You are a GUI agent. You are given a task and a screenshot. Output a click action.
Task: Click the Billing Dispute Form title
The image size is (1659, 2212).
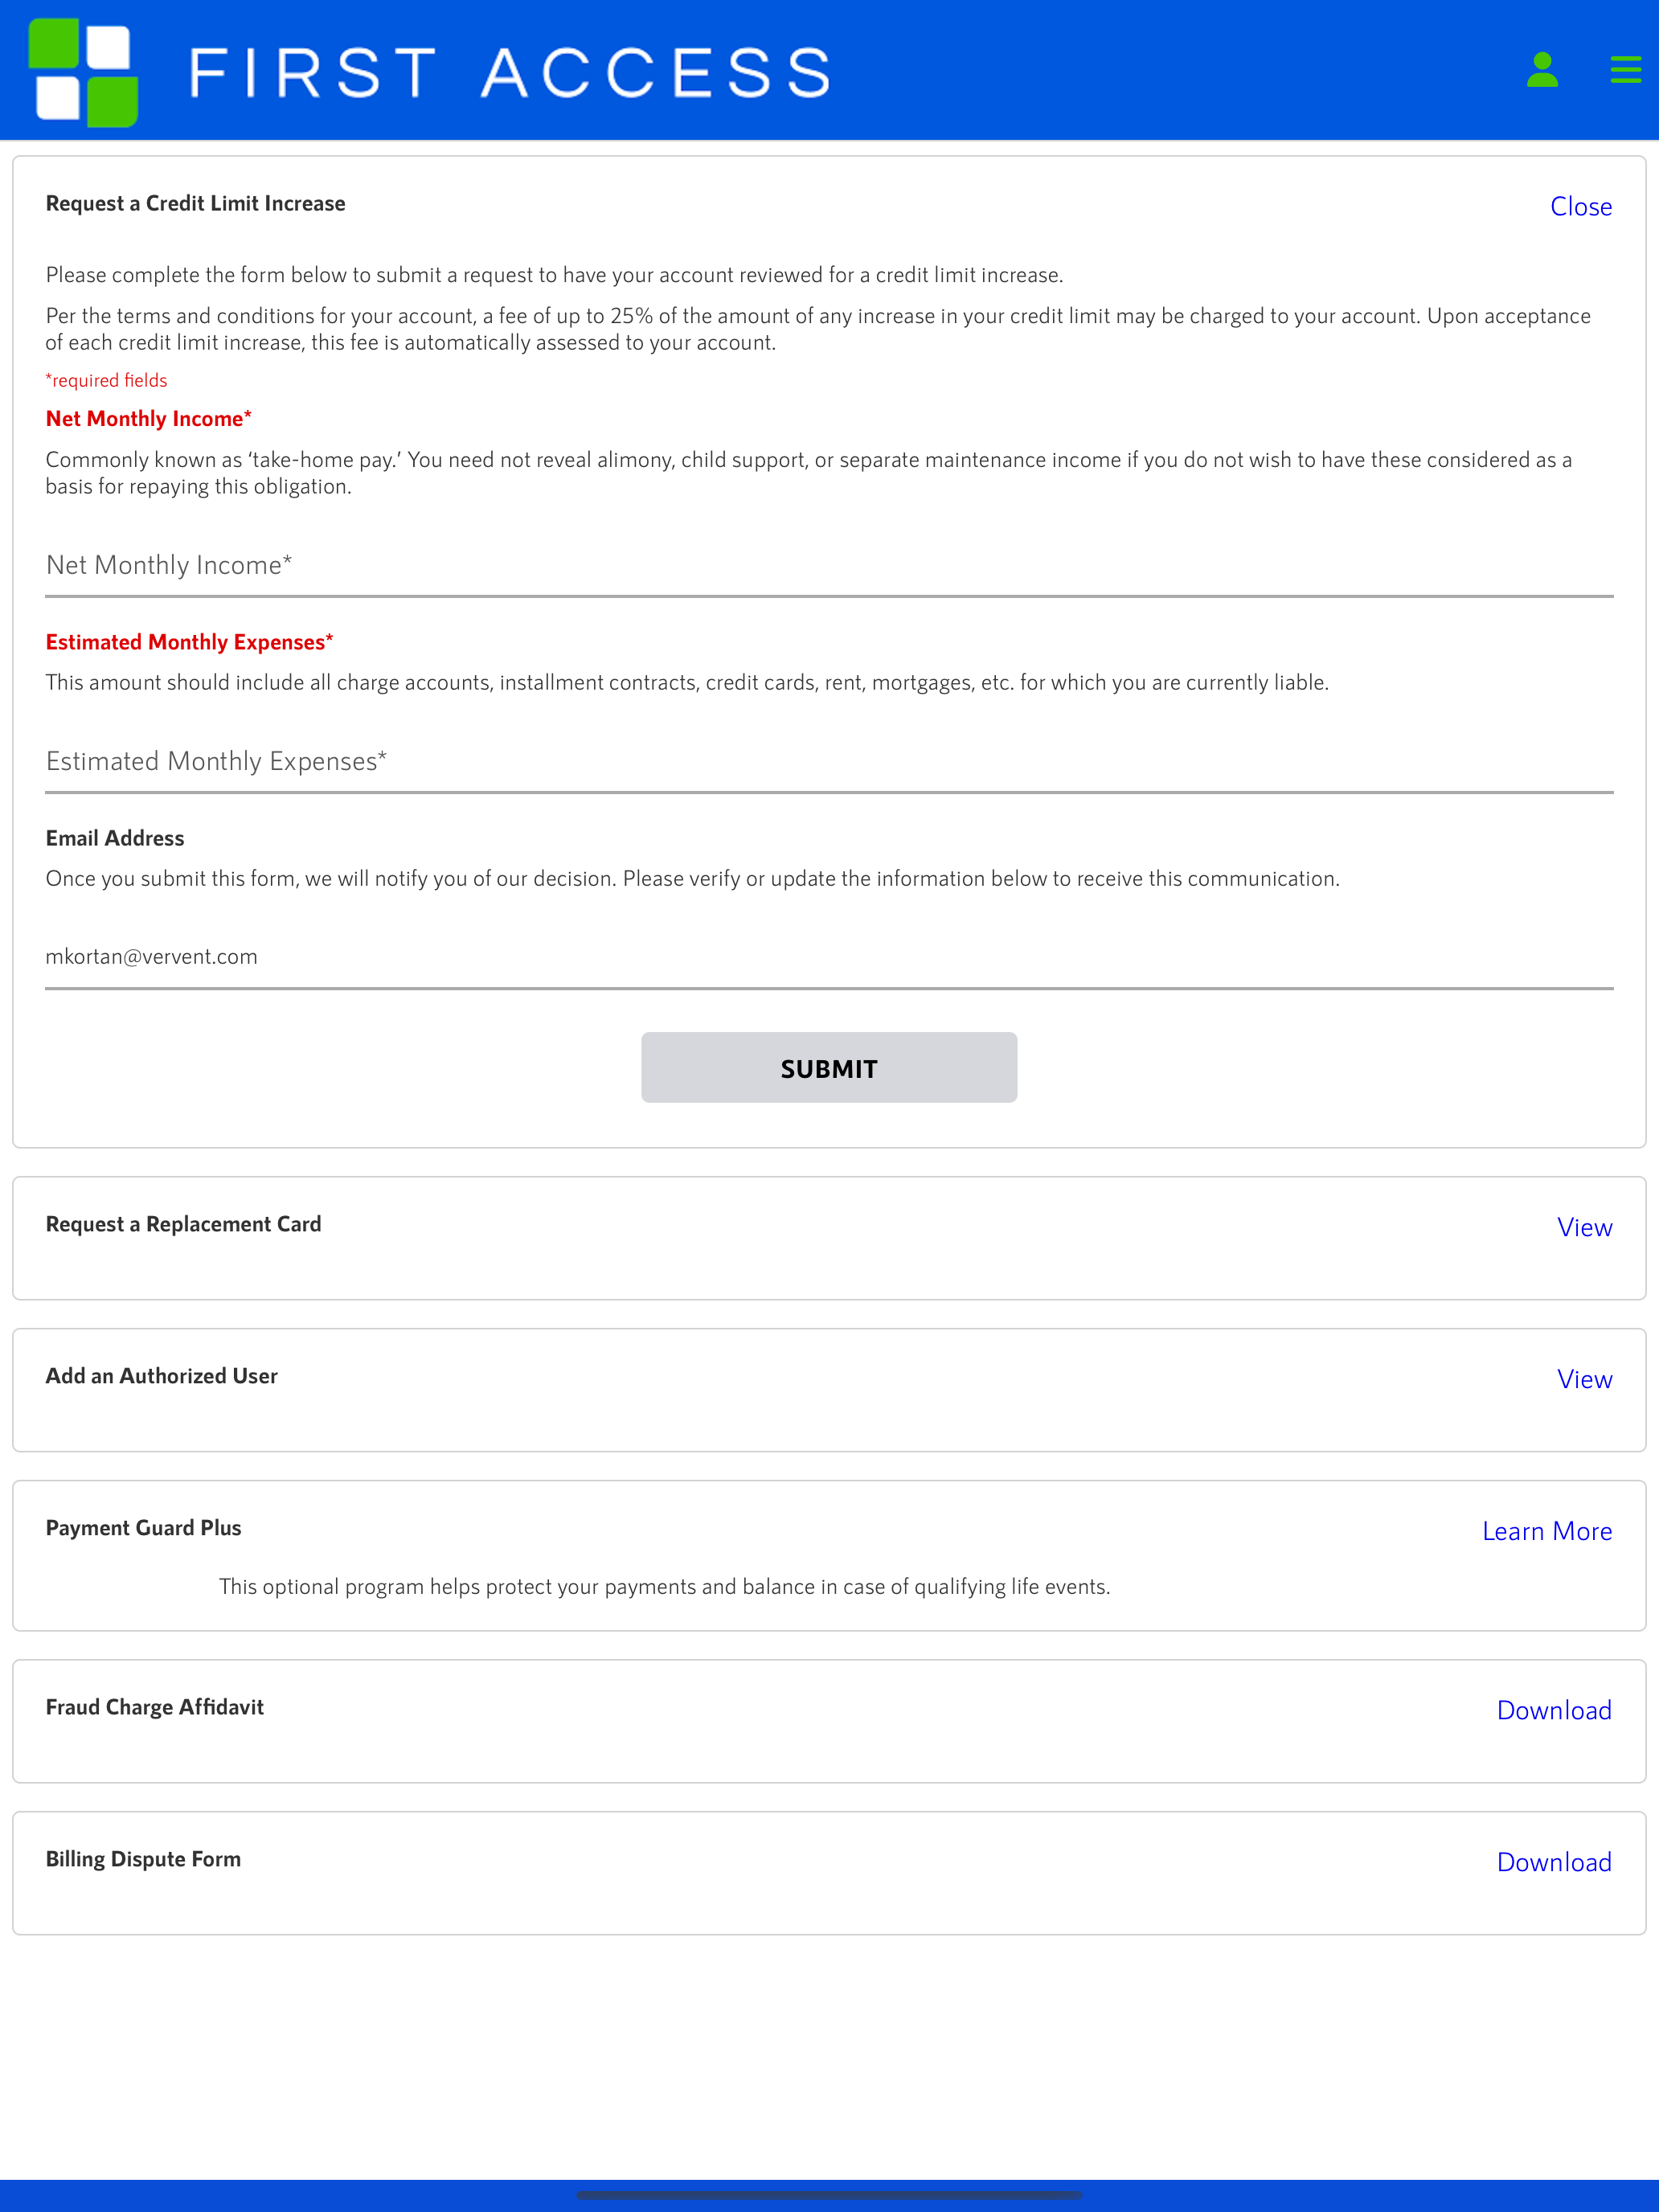click(143, 1859)
